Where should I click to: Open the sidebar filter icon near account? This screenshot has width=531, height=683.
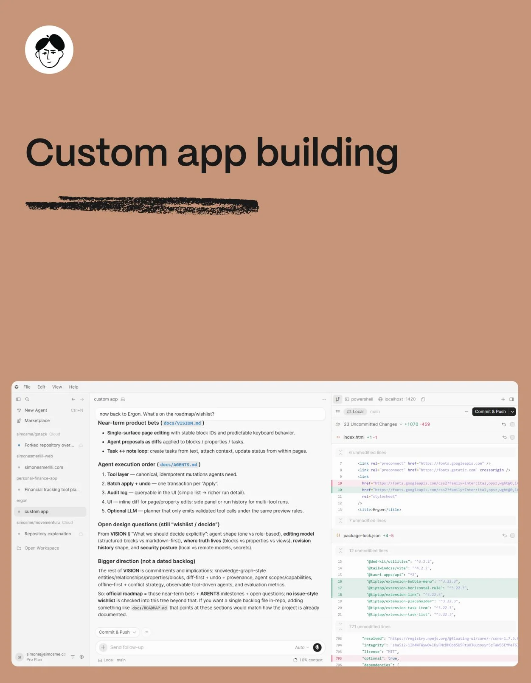click(x=73, y=657)
